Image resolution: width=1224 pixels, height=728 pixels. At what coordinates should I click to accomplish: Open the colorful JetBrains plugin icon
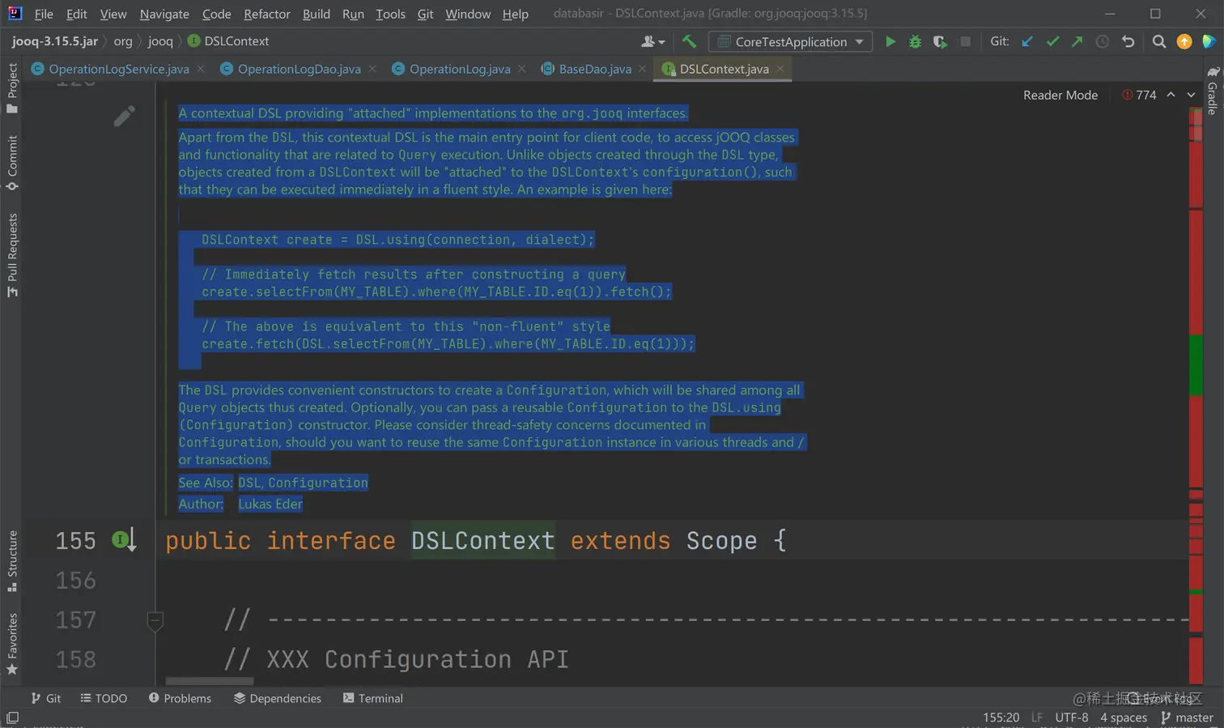point(1209,41)
